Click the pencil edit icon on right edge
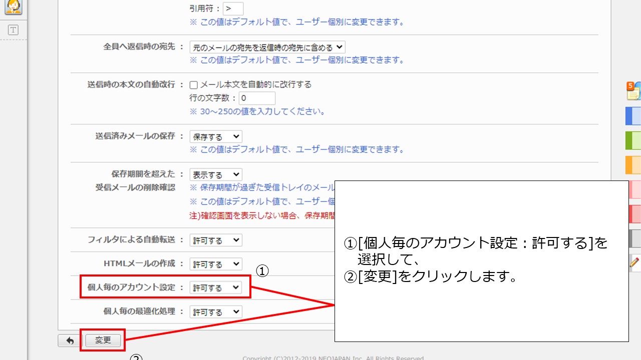The image size is (641, 360). click(635, 262)
